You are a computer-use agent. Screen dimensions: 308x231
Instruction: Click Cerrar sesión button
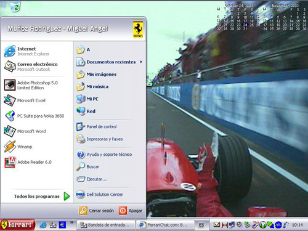(96, 211)
